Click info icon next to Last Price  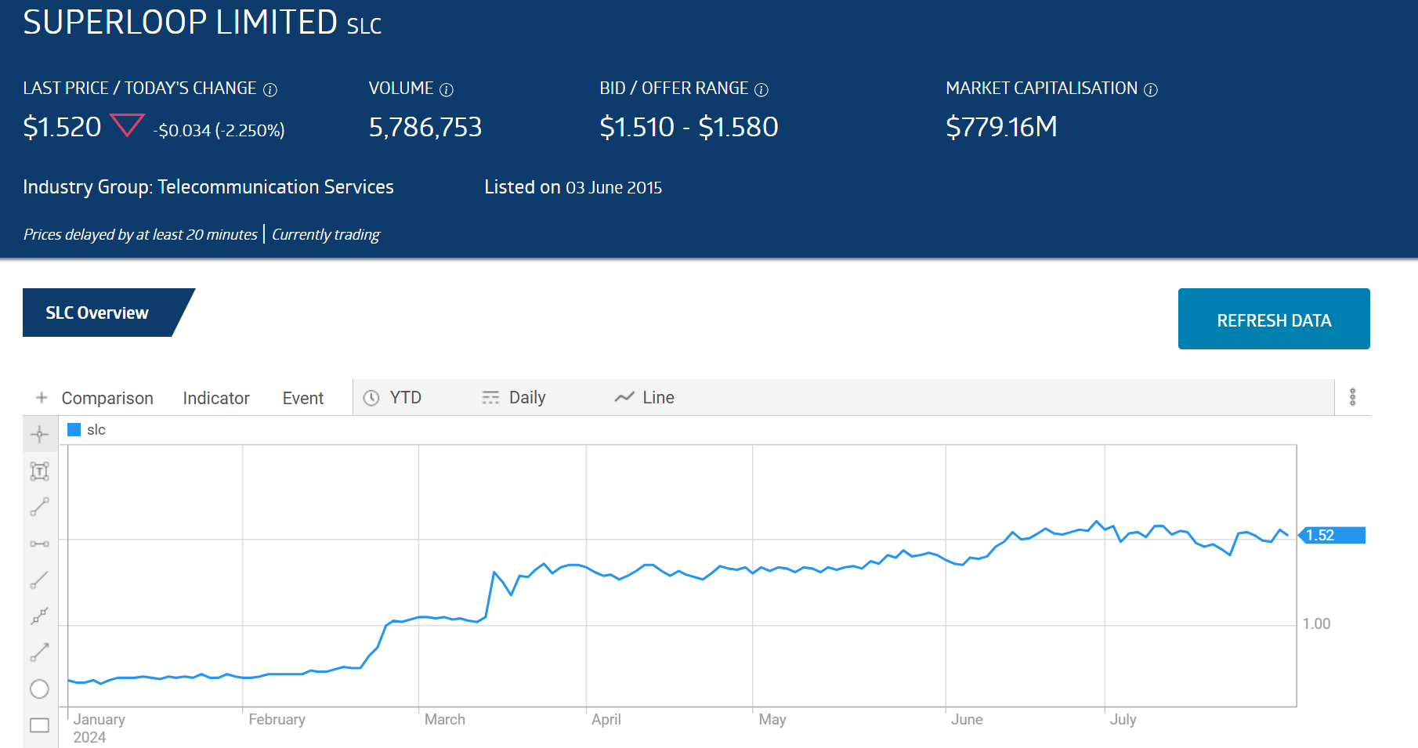[270, 90]
